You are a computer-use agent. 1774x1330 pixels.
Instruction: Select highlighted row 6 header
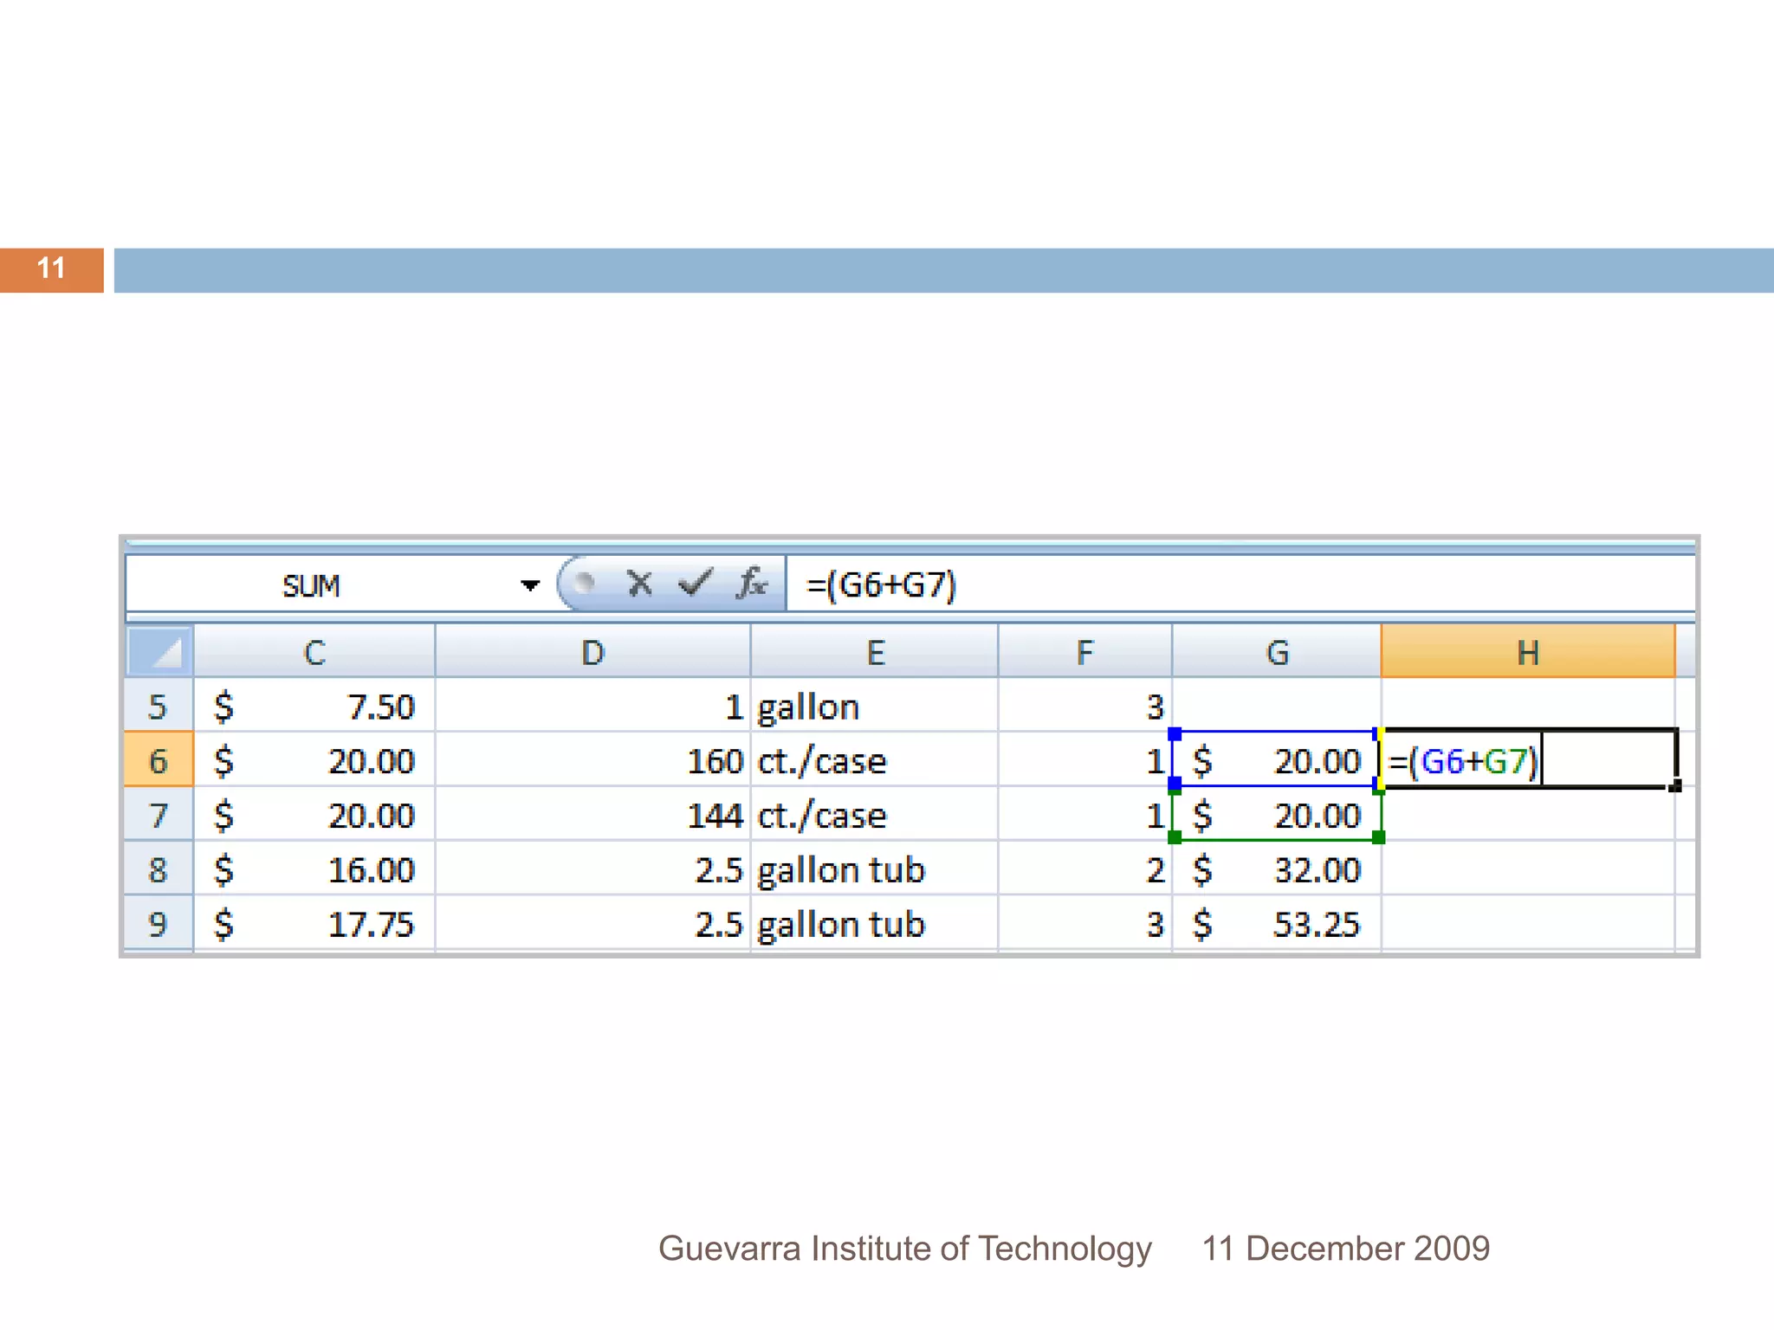pyautogui.click(x=159, y=761)
